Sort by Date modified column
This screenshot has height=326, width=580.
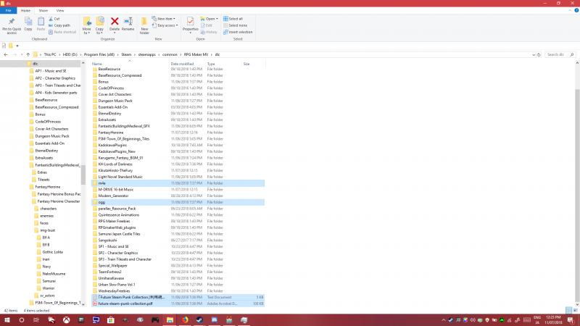(x=182, y=64)
